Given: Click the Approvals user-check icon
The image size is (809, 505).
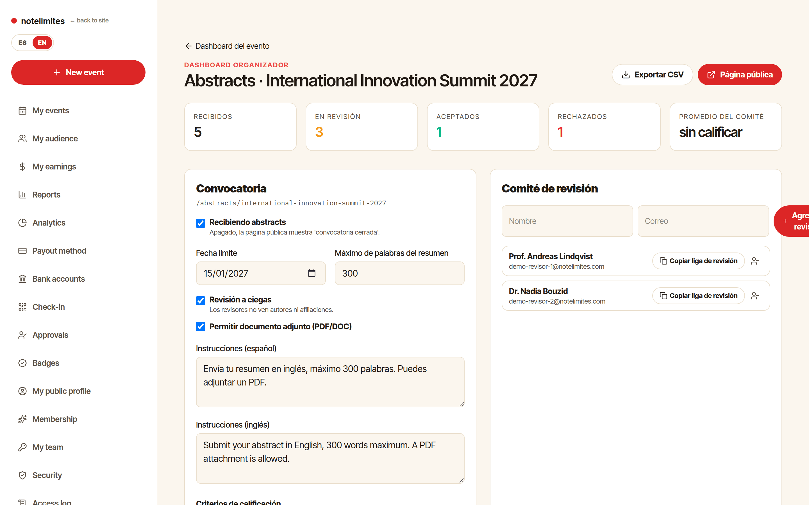Looking at the screenshot, I should click(x=22, y=335).
